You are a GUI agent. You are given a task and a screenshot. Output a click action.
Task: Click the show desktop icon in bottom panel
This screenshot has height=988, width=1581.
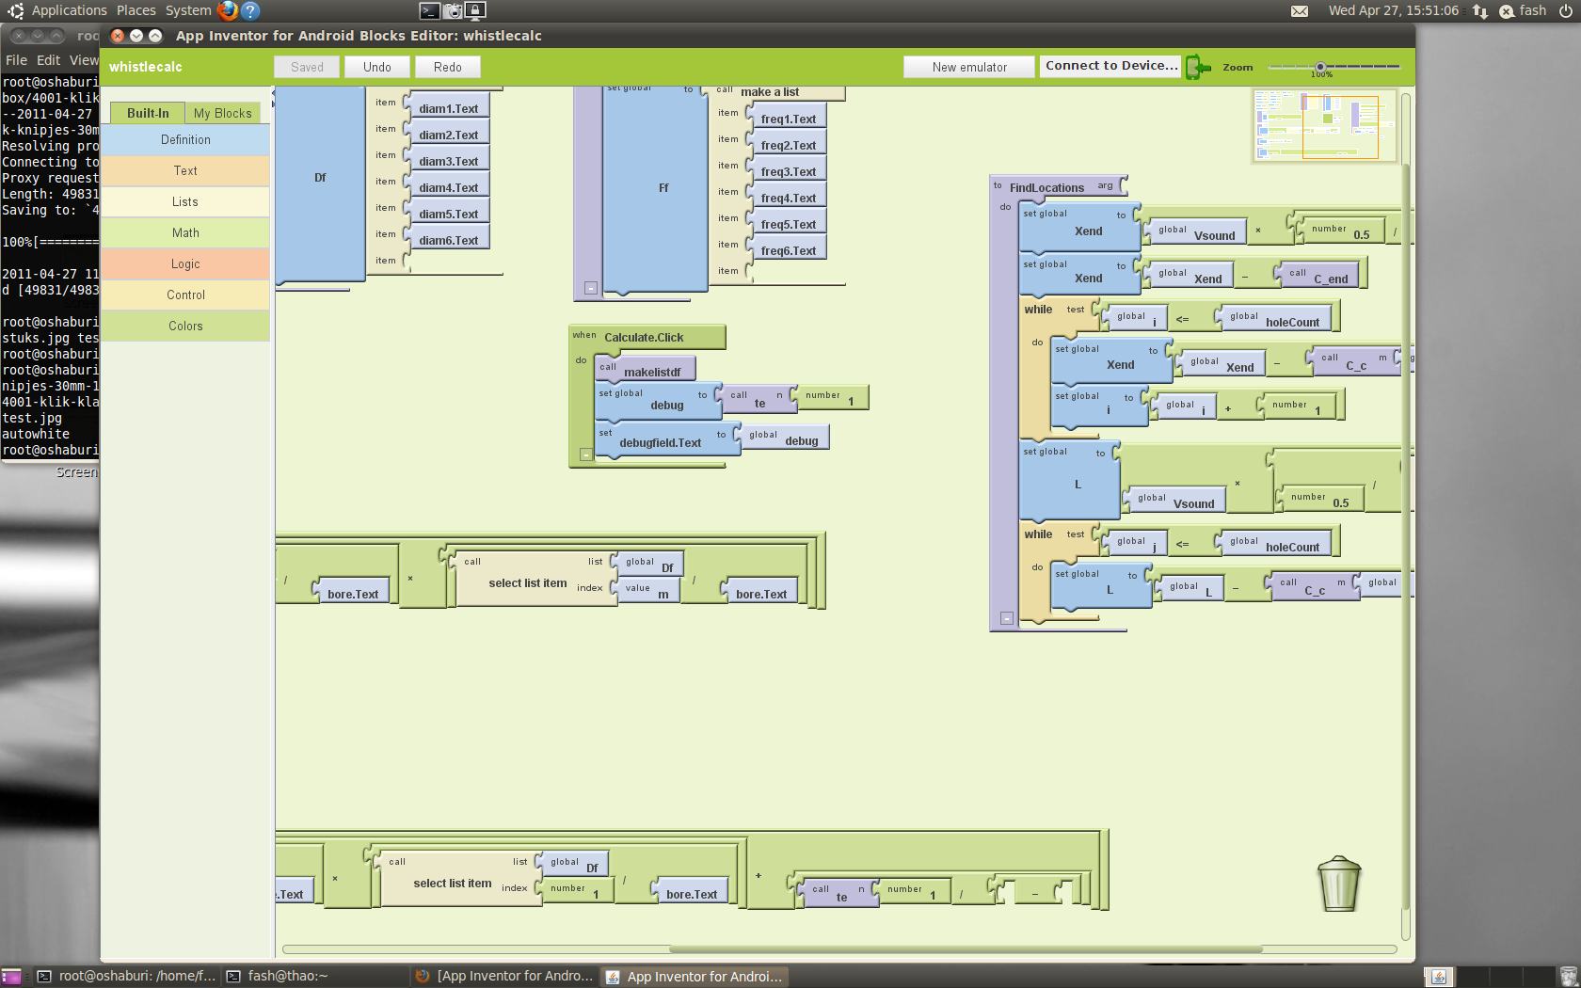pos(11,977)
